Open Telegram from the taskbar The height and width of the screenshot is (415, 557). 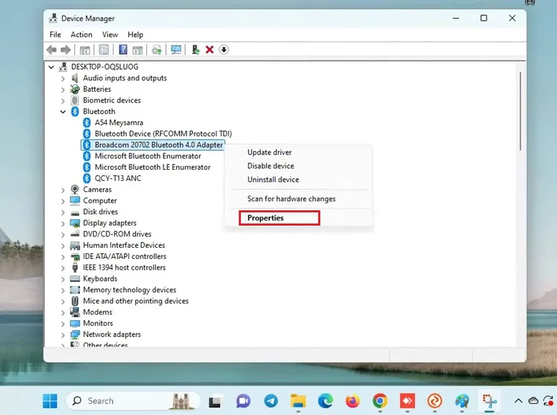pyautogui.click(x=271, y=401)
